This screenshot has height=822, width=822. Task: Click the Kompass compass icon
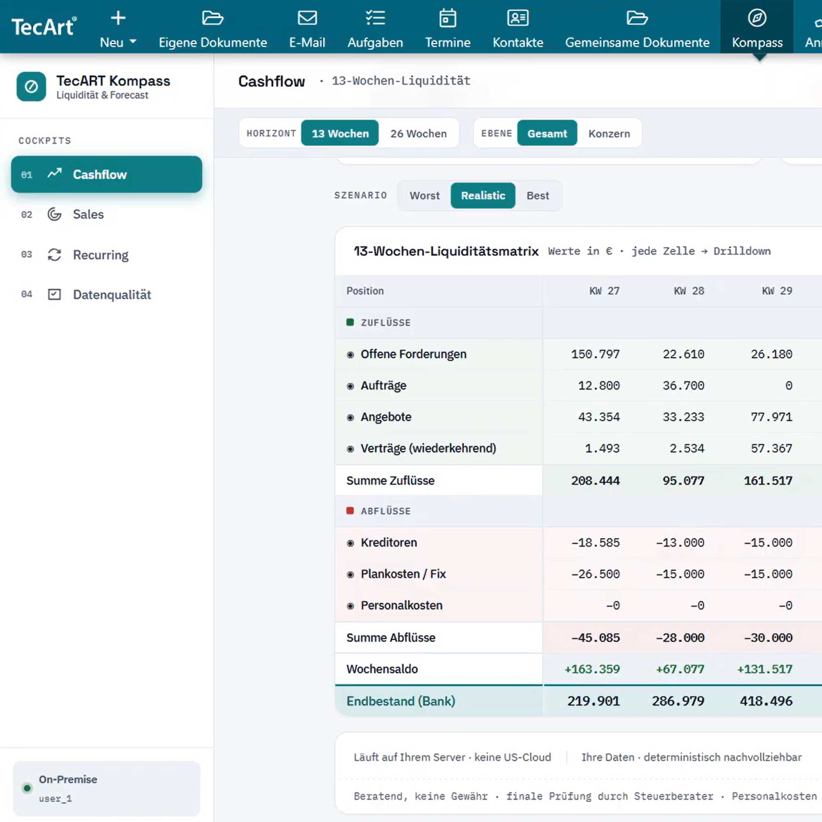click(x=757, y=18)
